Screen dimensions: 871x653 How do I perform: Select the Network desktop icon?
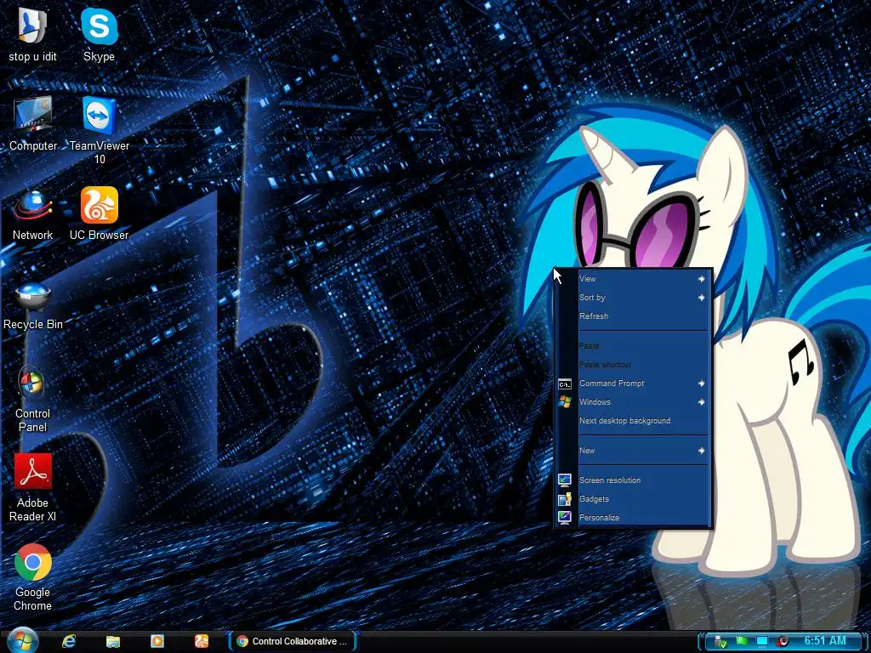[x=33, y=214]
